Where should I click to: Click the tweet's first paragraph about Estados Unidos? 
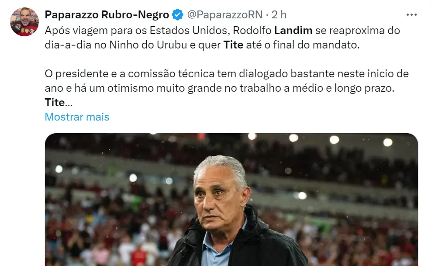(222, 38)
